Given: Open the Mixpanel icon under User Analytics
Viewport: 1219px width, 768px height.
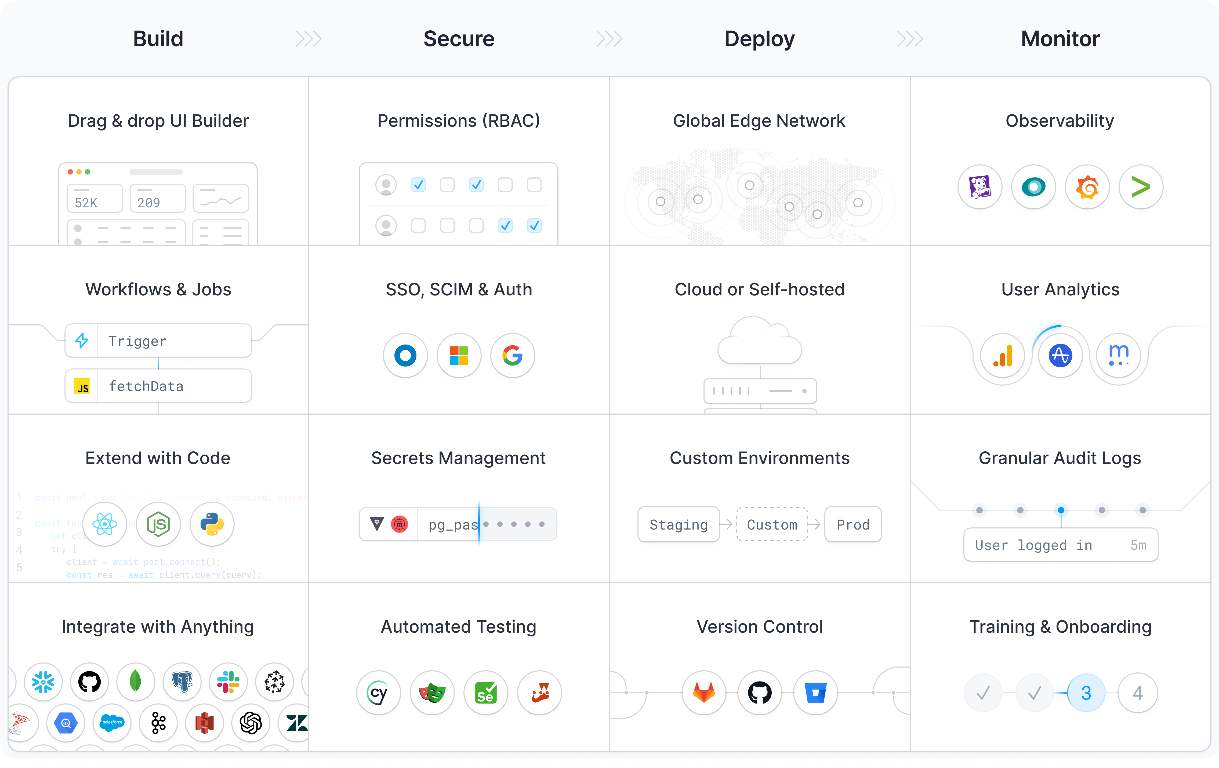Looking at the screenshot, I should pyautogui.click(x=1119, y=355).
